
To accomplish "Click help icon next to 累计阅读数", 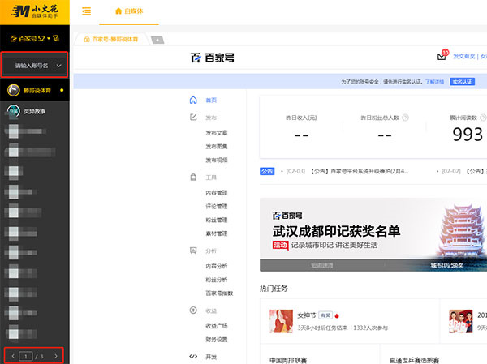I will tap(483, 118).
